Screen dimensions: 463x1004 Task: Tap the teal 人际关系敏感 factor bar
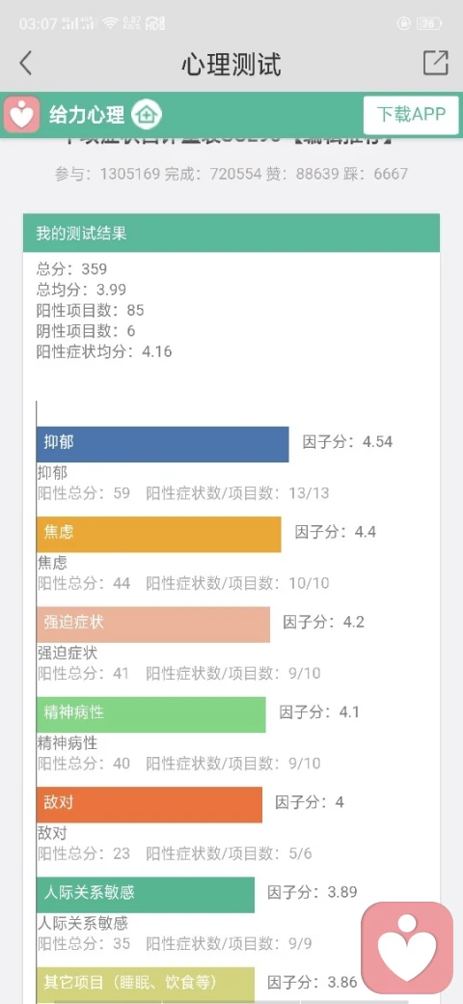(146, 895)
